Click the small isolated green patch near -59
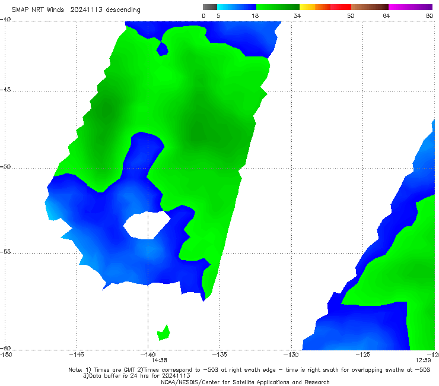 click(x=164, y=333)
